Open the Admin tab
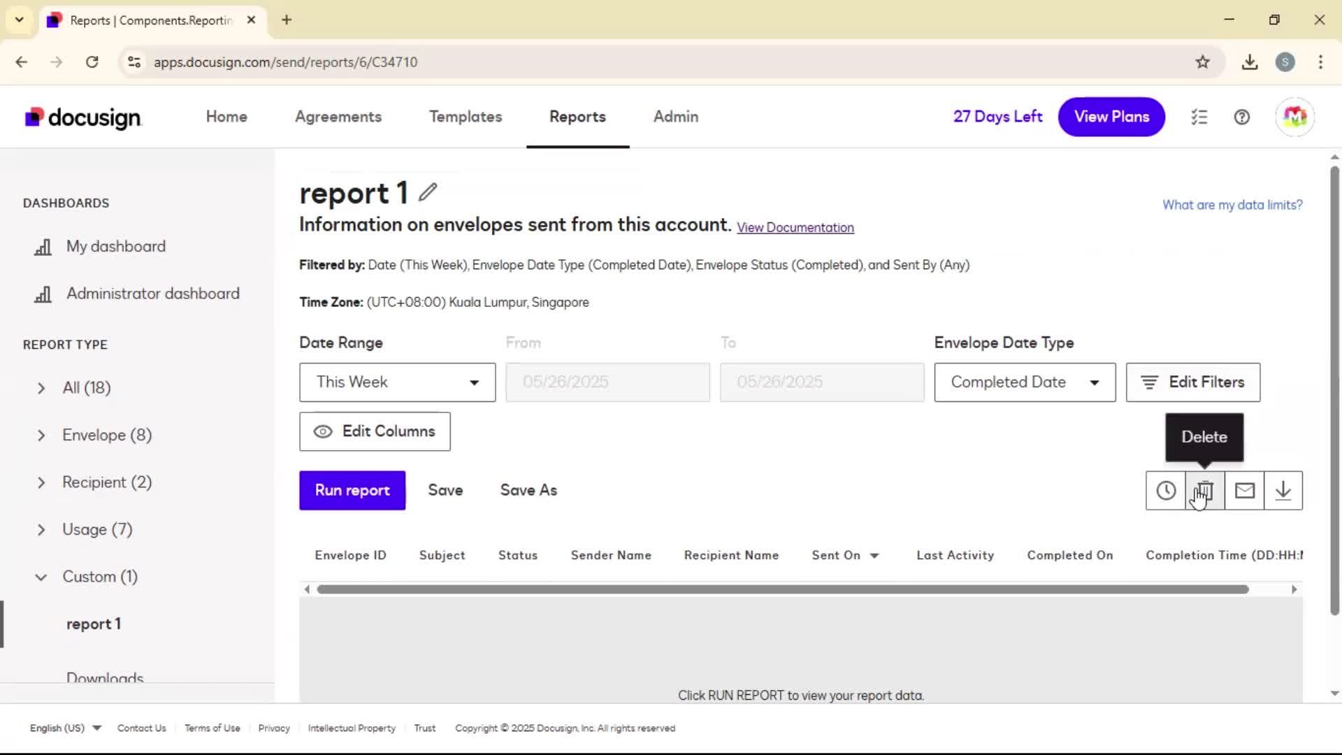Screen dimensions: 1342x755 pos(676,117)
